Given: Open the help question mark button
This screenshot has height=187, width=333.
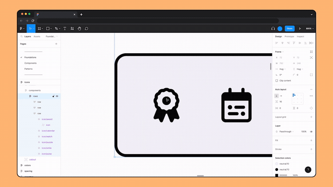Looking at the screenshot, I should click(x=308, y=170).
